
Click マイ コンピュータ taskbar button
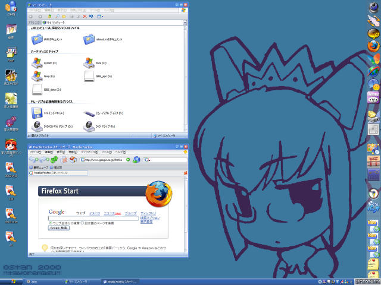82,282
